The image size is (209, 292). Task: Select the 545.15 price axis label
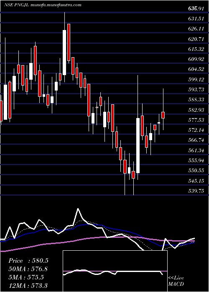(x=196, y=181)
